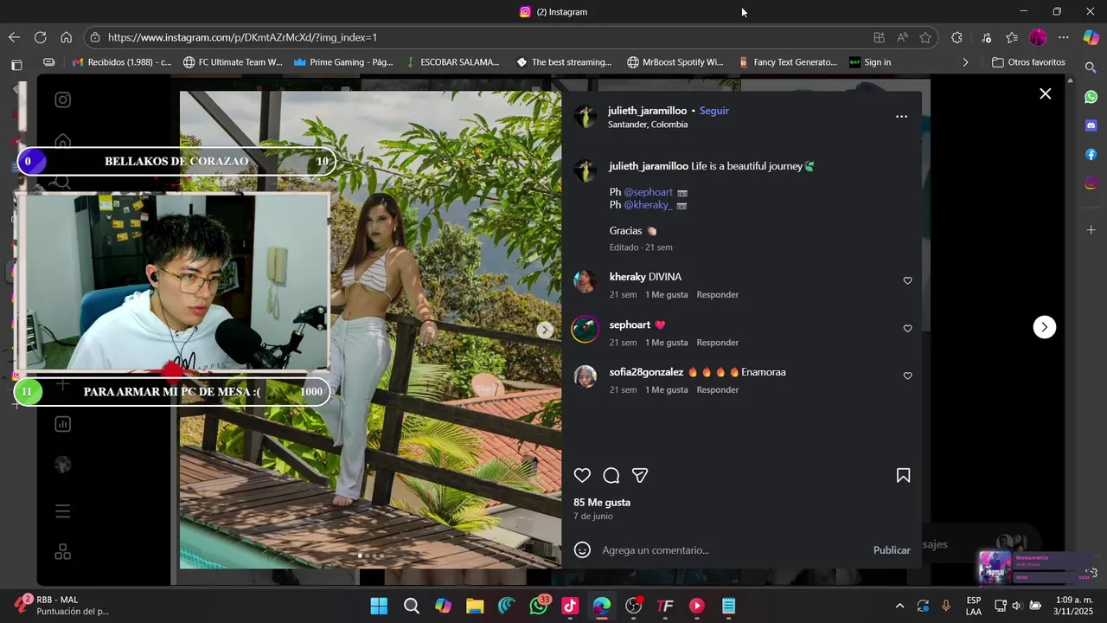Click the Publicar comment button
This screenshot has width=1107, height=623.
pyautogui.click(x=892, y=550)
